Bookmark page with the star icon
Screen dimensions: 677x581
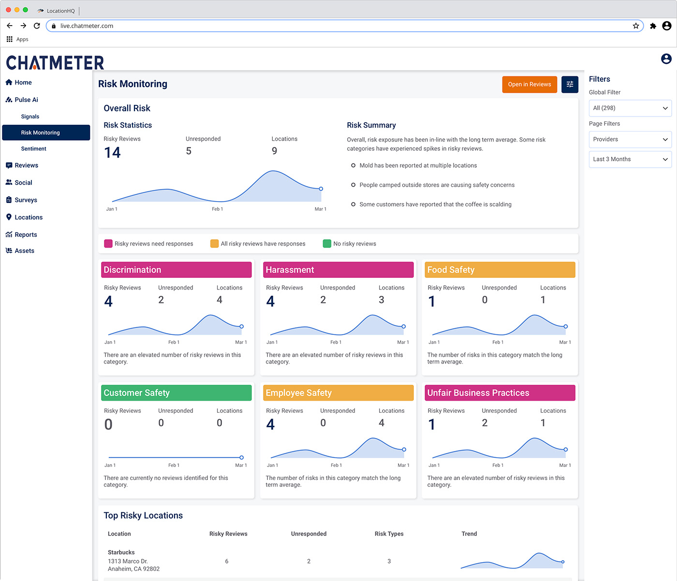[635, 26]
